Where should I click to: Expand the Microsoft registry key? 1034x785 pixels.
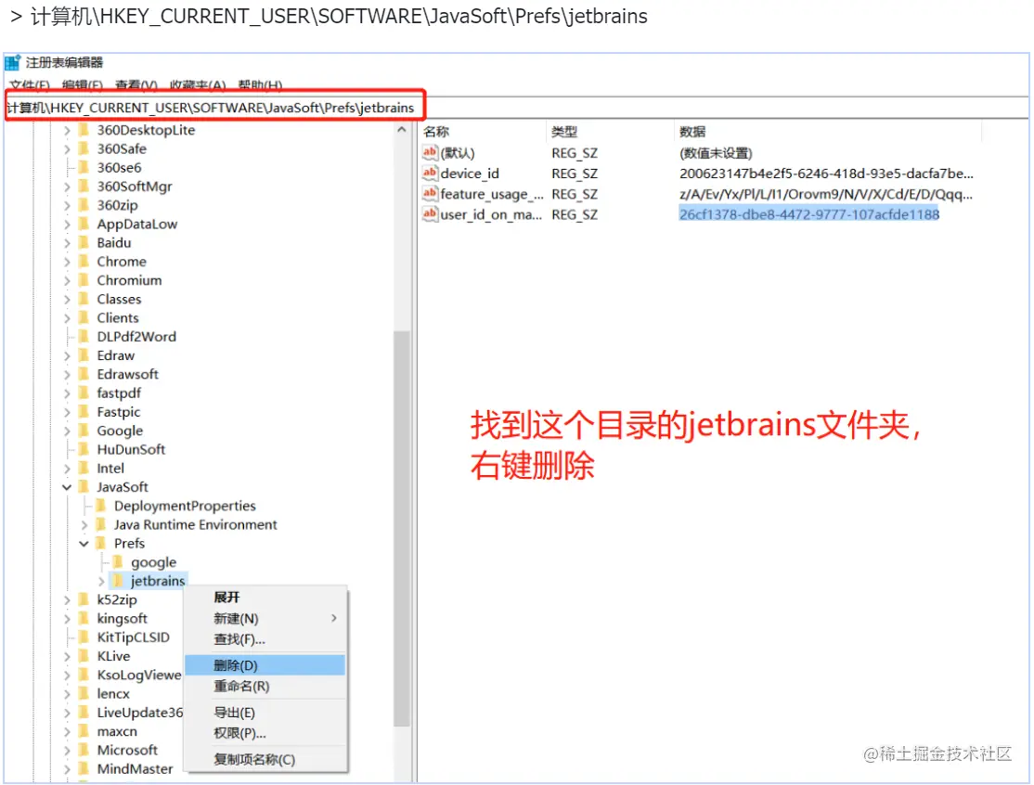pos(67,750)
